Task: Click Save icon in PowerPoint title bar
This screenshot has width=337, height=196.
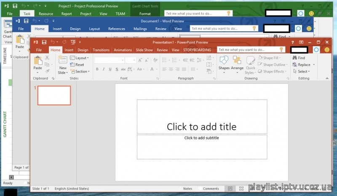Action: pyautogui.click(x=44, y=42)
